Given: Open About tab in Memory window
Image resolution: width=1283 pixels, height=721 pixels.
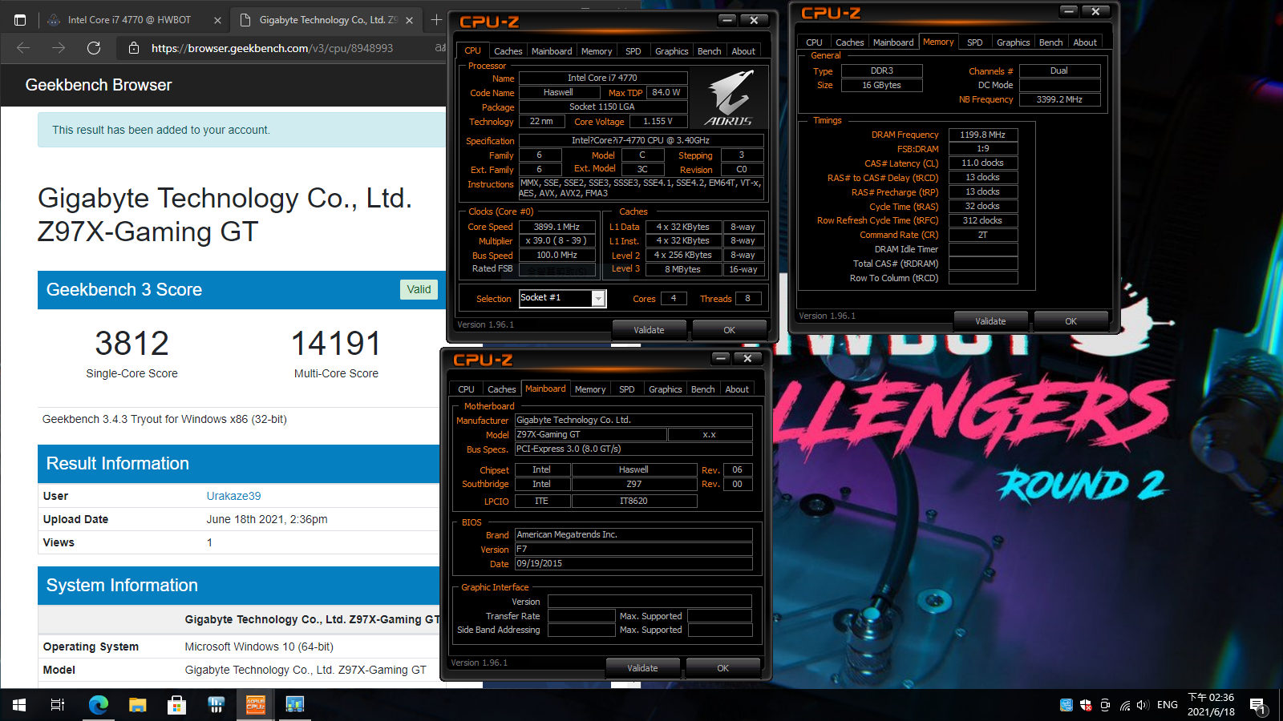Looking at the screenshot, I should (1085, 42).
